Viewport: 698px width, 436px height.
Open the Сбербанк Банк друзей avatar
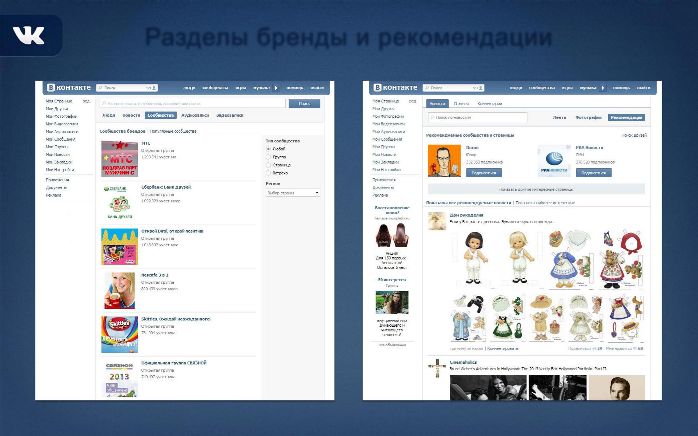(x=120, y=203)
